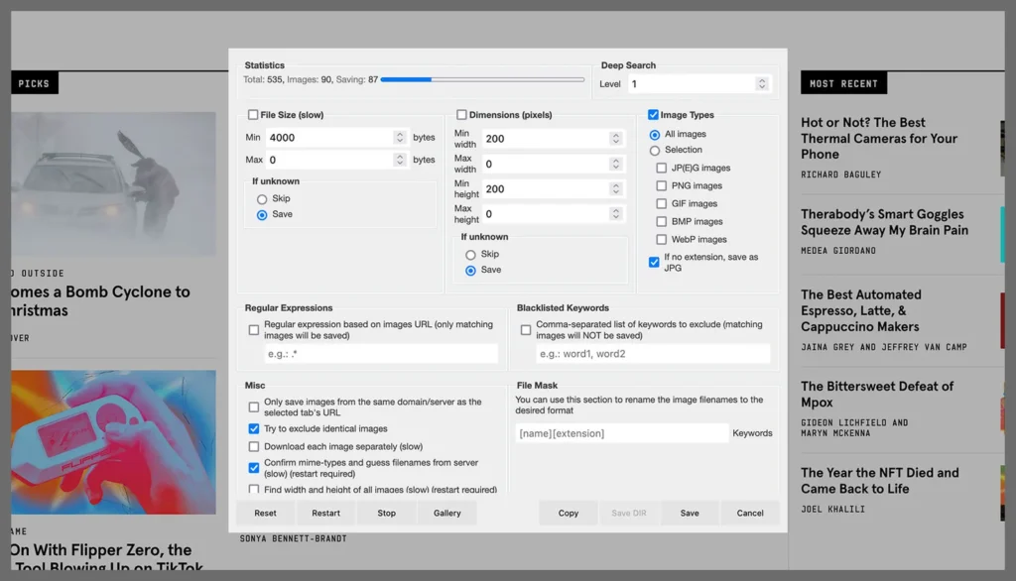The image size is (1016, 581).
Task: Click the Min width stepper arrows
Action: coord(617,139)
